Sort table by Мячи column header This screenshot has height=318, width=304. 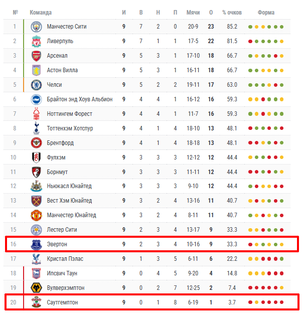pyautogui.click(x=193, y=12)
